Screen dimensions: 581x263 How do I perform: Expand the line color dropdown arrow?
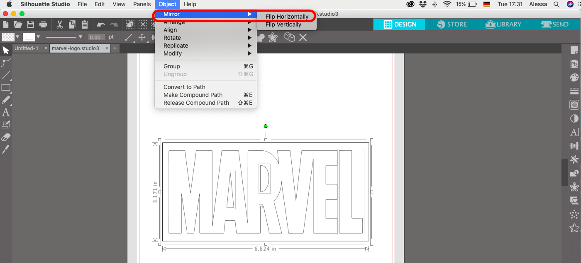[x=38, y=37]
